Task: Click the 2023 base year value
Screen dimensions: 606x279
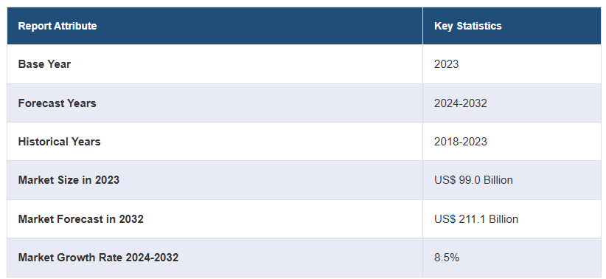Action: coord(446,64)
